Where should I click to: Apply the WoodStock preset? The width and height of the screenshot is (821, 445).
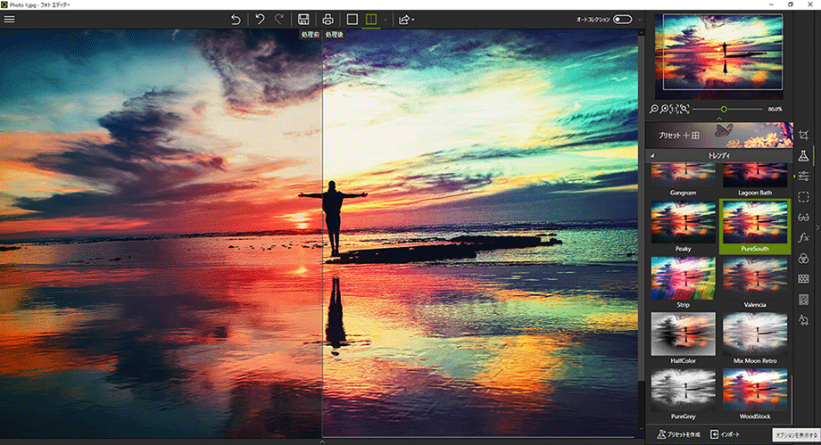click(x=754, y=394)
